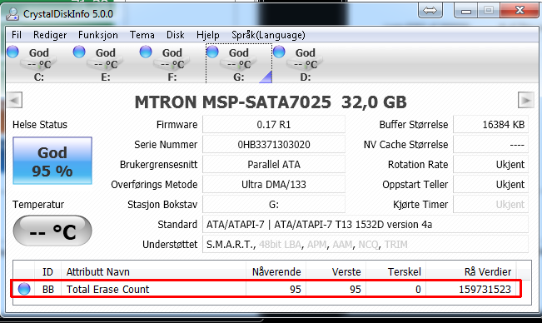Open the Rediger menu
The height and width of the screenshot is (323, 542).
pyautogui.click(x=50, y=35)
